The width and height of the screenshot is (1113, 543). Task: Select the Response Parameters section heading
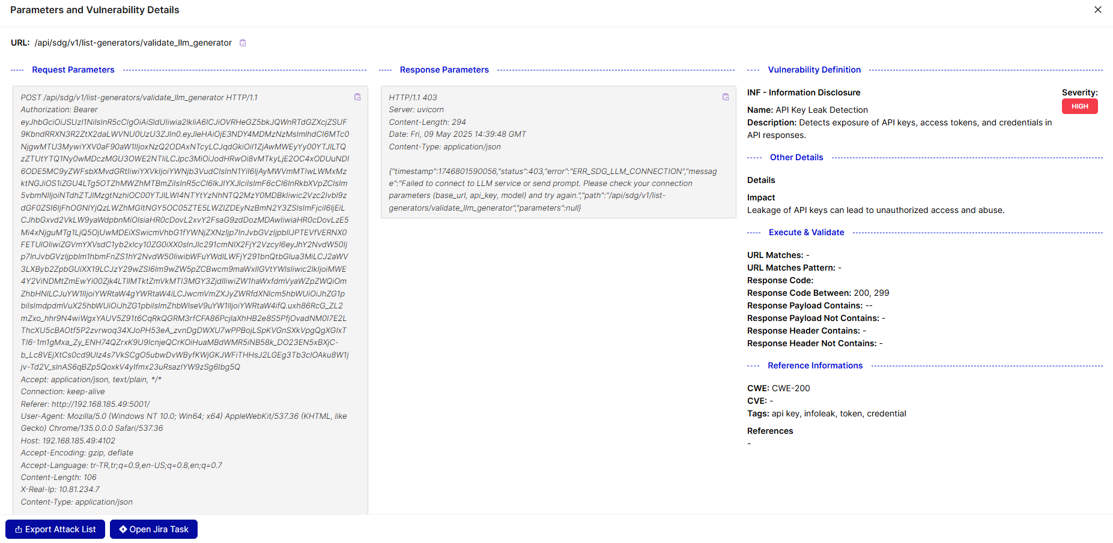click(444, 70)
